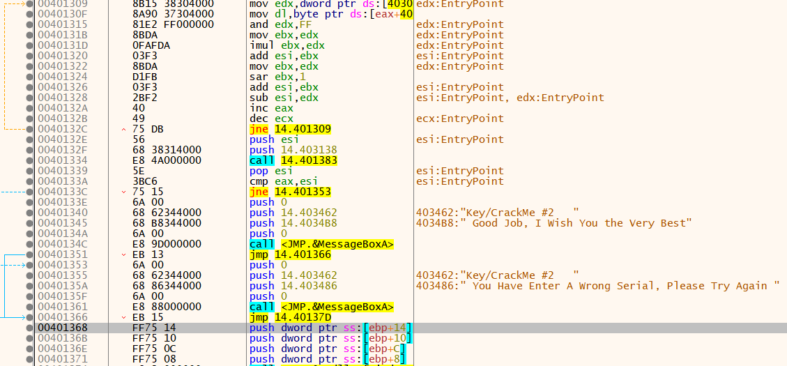Image resolution: width=787 pixels, height=366 pixels.
Task: Click instruction imul ebx,edx
Action: (287, 45)
